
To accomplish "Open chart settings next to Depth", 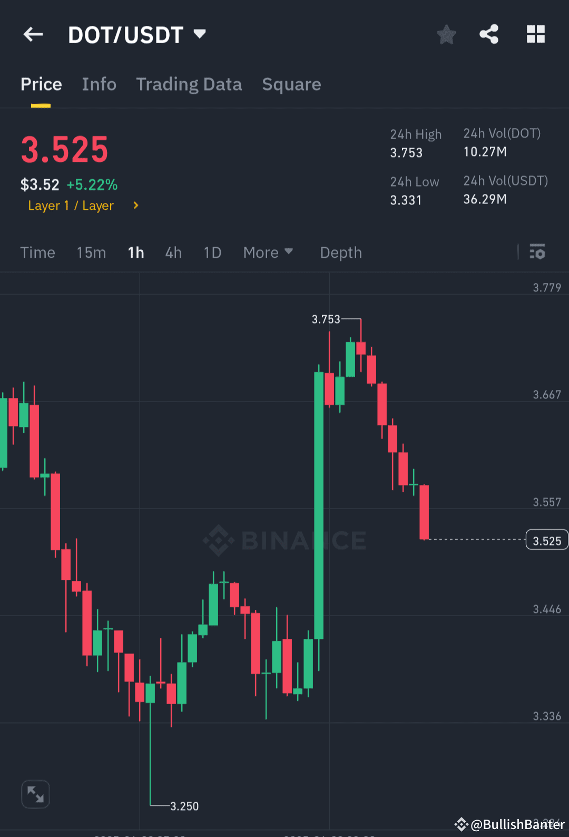I will [x=538, y=252].
